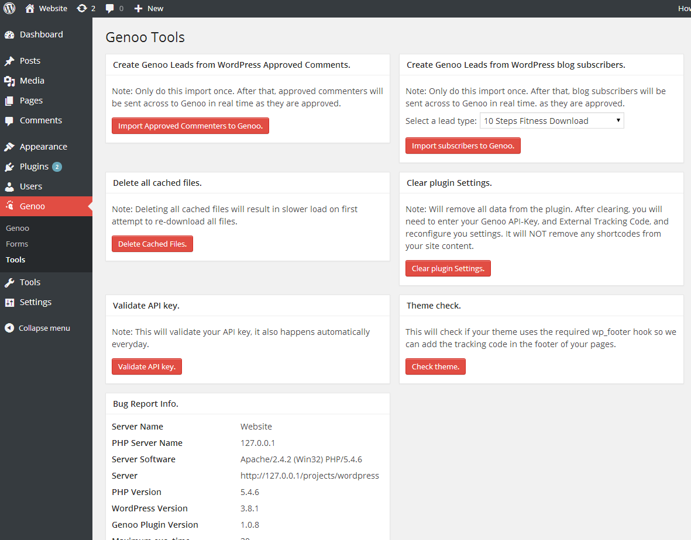Click the Genoo logo icon in sidebar
This screenshot has width=691, height=540.
[x=9, y=206]
